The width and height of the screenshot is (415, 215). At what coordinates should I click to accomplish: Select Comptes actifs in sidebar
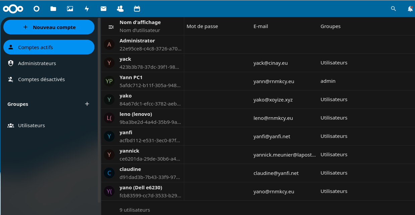coord(49,47)
